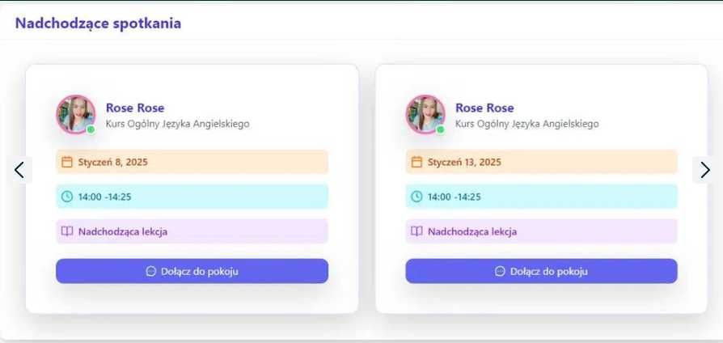Open Rose Rose avatar on Styczeń 8 card
Screen dimensions: 723x343
pyautogui.click(x=75, y=114)
